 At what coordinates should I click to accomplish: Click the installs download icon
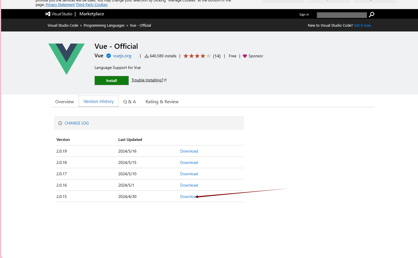click(146, 56)
